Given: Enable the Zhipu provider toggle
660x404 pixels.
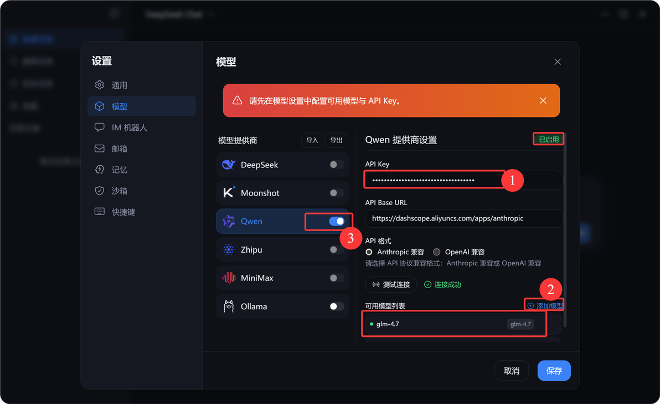Looking at the screenshot, I should 337,249.
